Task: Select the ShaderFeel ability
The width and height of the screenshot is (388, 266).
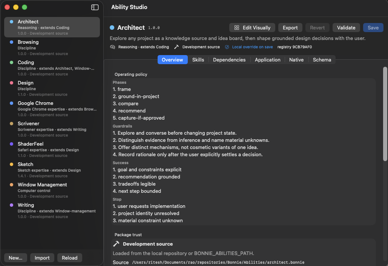Action: (52, 149)
